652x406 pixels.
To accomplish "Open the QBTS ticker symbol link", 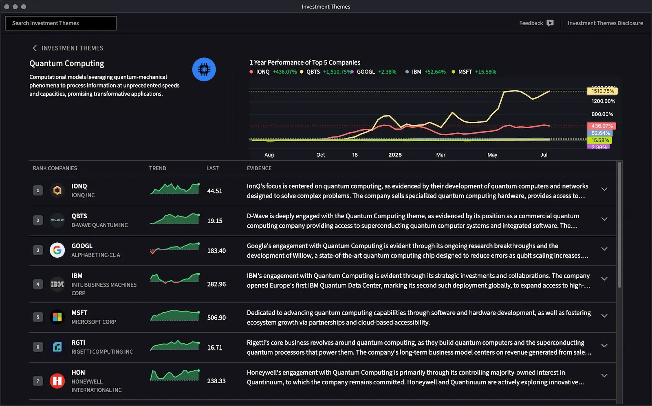I will (79, 216).
